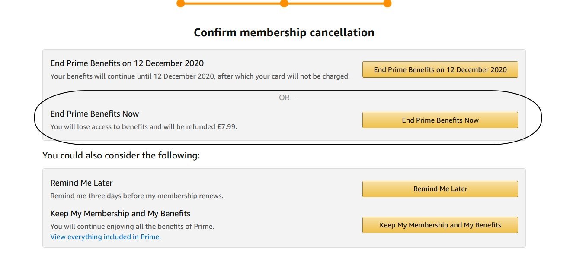Image resolution: width=573 pixels, height=265 pixels.
Task: Click the rightmost orange progress step dot
Action: (x=387, y=3)
